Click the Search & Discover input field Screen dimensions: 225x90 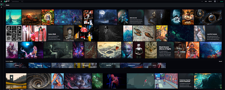(x=17, y=1)
